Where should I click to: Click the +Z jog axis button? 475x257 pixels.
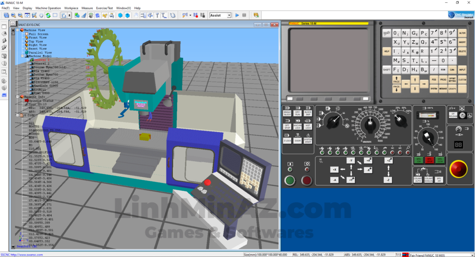point(388,160)
